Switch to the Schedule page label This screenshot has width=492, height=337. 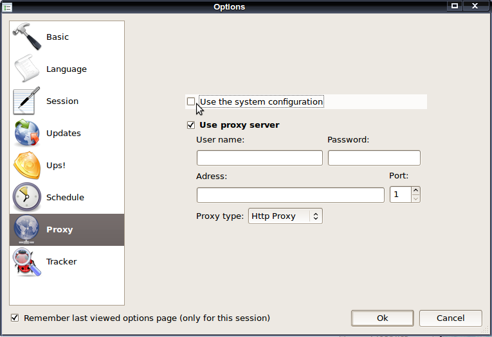65,197
